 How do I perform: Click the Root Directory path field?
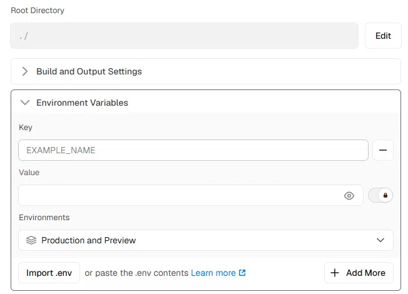tap(184, 36)
